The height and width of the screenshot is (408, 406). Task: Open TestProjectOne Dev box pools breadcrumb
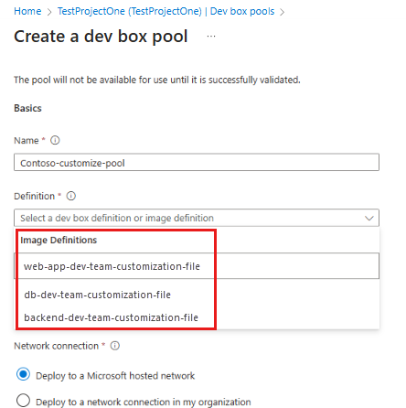point(166,11)
